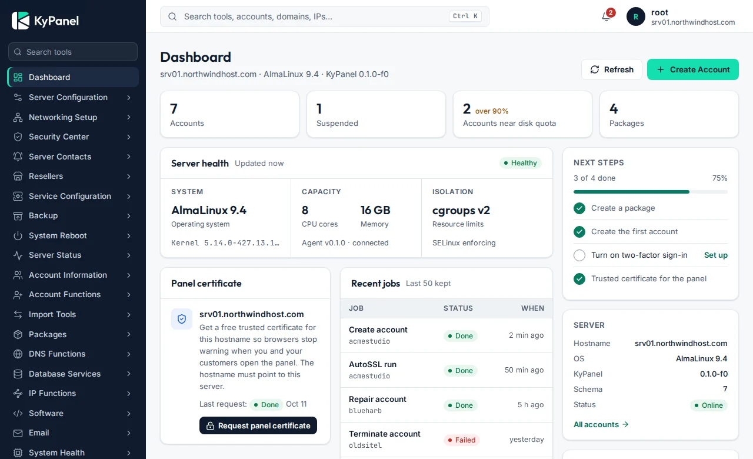Focus the top search tools, accounts field
Viewport: 753px width, 459px height.
coord(325,16)
